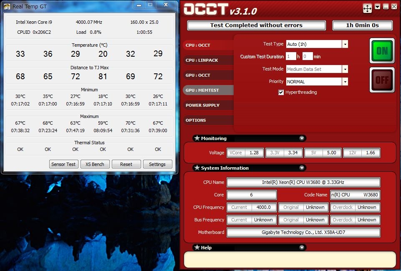Open Real Temp Settings button
This screenshot has height=271, width=401.
157,164
